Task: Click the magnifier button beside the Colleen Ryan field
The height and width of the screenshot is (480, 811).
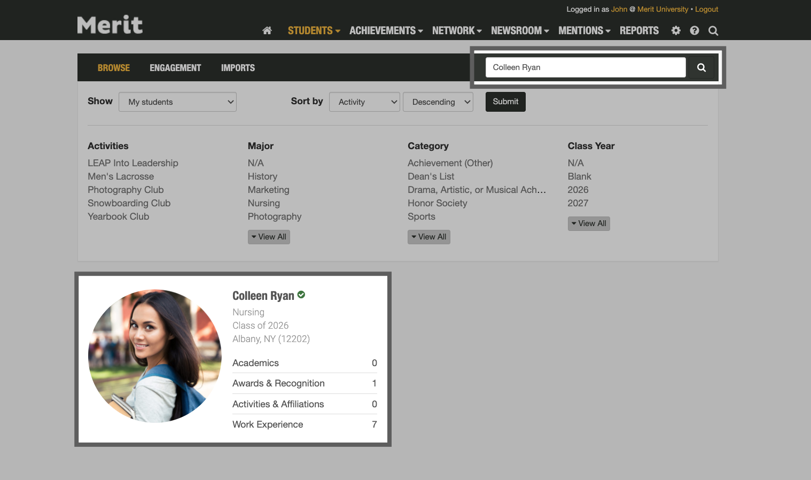Action: (701, 67)
